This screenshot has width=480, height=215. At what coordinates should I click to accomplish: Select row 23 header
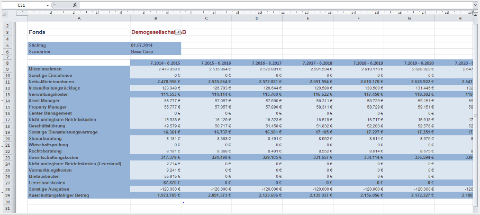(7, 158)
